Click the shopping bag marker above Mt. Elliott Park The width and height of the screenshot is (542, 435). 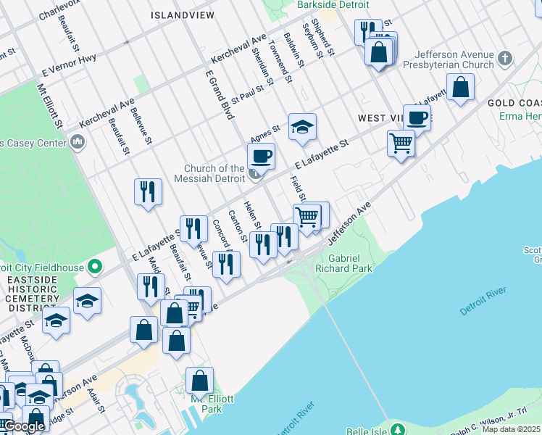click(199, 380)
